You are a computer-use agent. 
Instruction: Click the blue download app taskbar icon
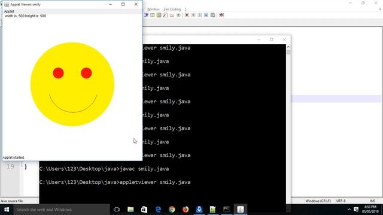(199, 210)
